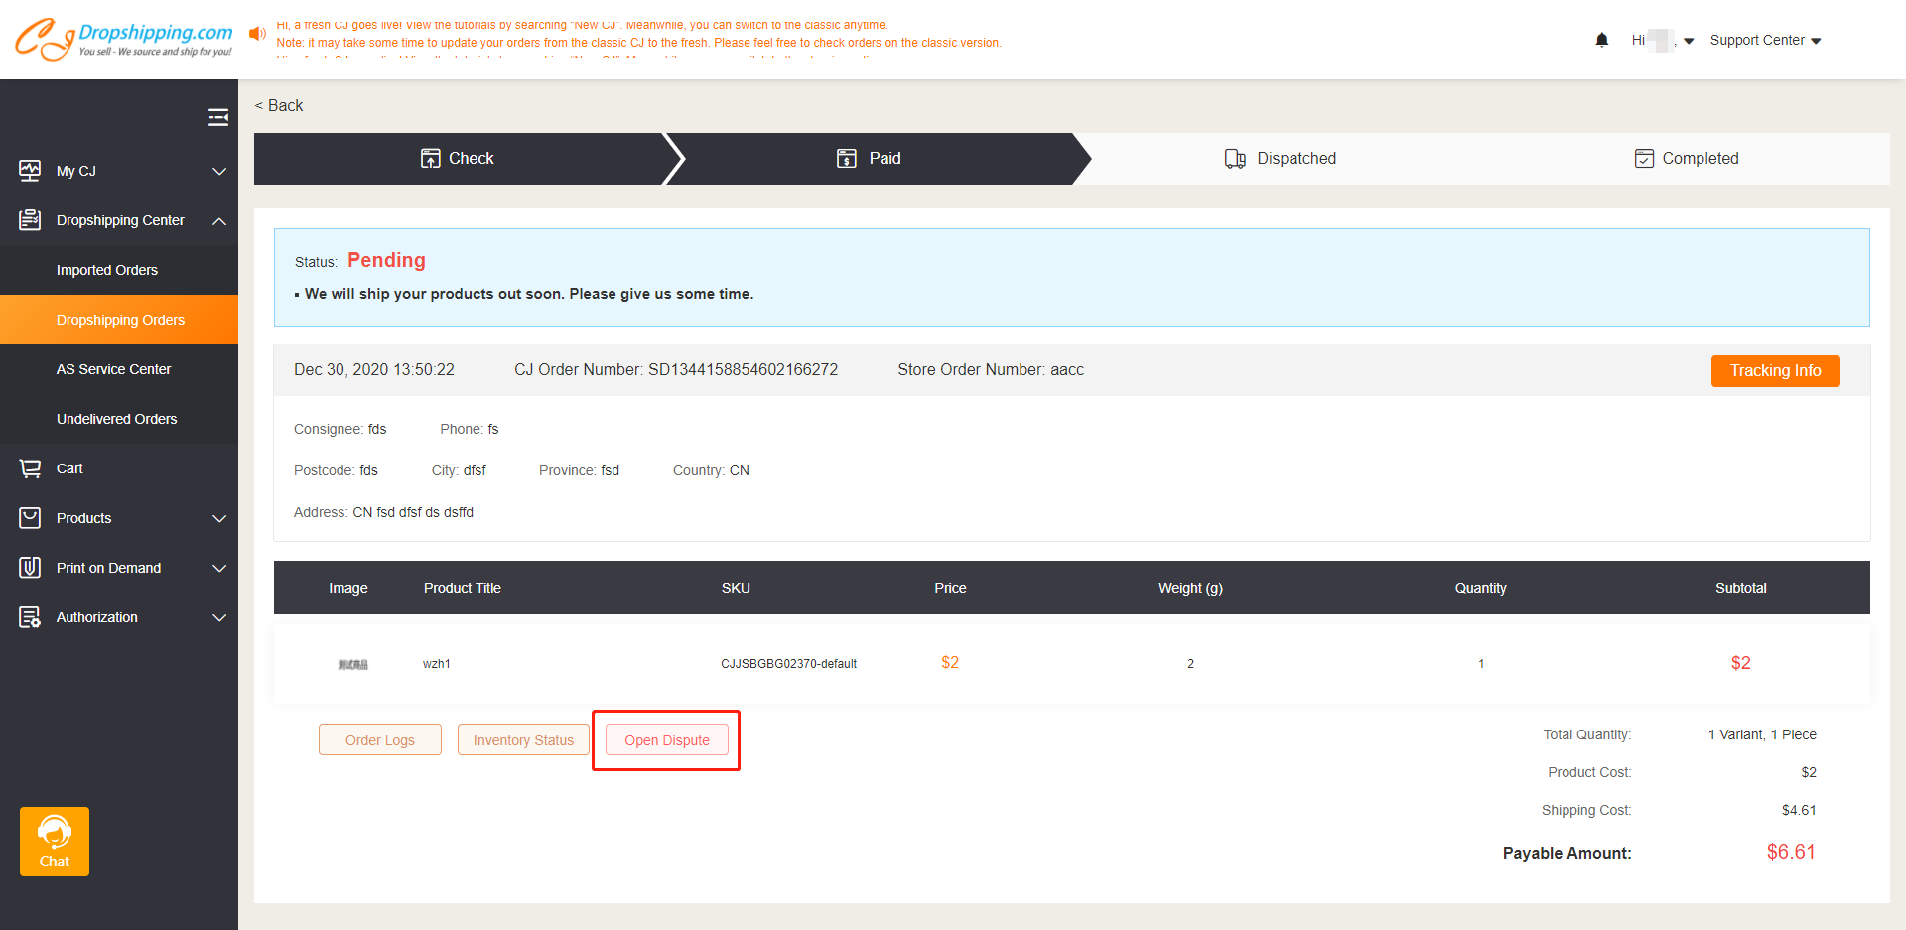This screenshot has height=930, width=1906.
Task: Expand the My CJ menu chevron
Action: coord(219,171)
